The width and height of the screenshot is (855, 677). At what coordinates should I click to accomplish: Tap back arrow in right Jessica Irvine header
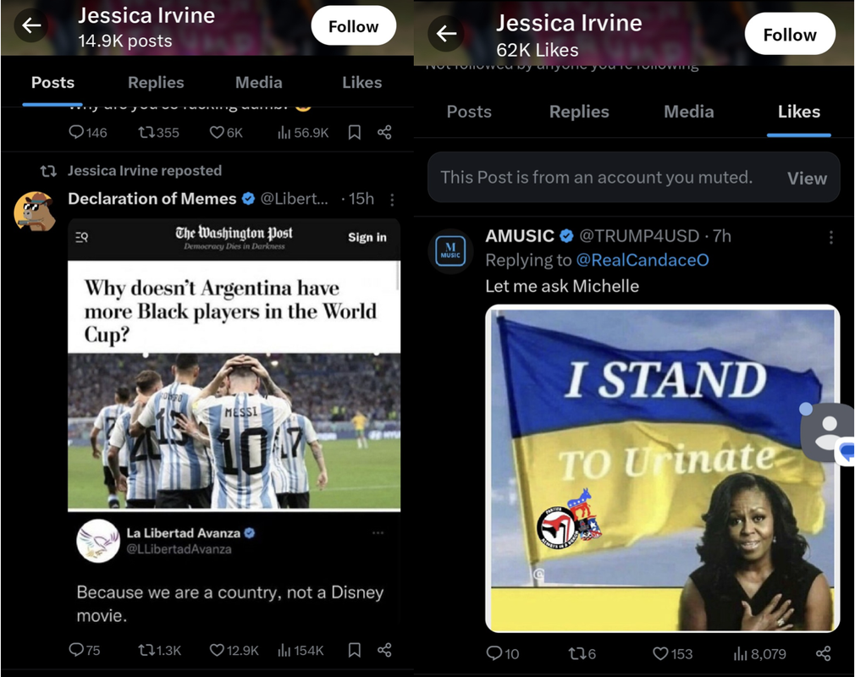(446, 34)
